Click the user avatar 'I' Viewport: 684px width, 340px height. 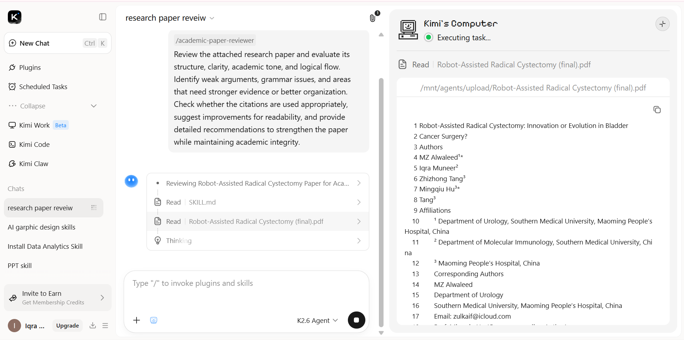pyautogui.click(x=14, y=325)
